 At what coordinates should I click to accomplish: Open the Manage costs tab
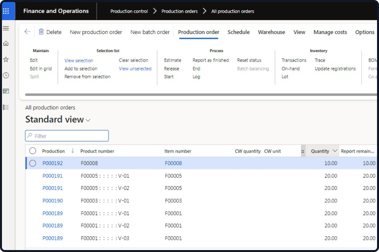[330, 32]
